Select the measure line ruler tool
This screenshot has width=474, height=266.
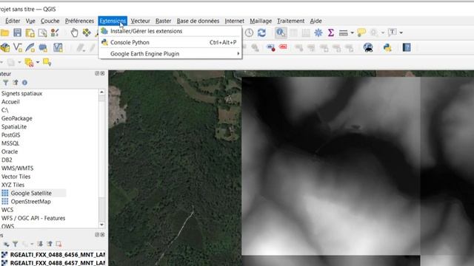click(344, 33)
